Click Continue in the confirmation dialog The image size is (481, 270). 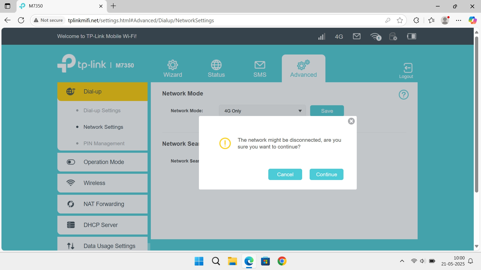tap(326, 174)
